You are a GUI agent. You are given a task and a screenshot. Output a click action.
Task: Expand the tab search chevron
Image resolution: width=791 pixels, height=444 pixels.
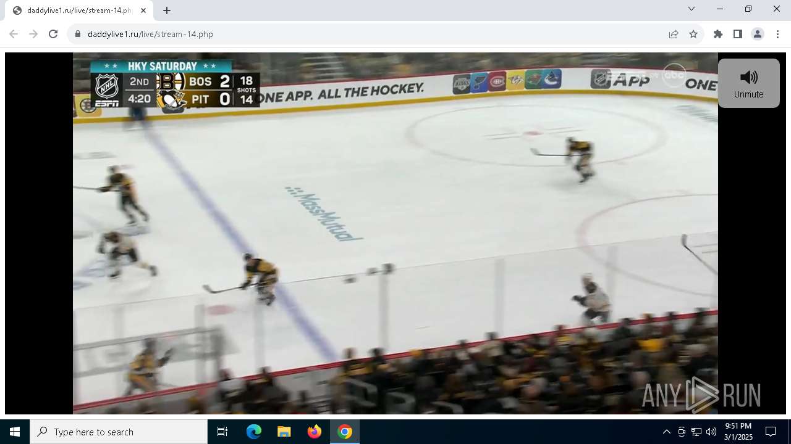pyautogui.click(x=692, y=9)
